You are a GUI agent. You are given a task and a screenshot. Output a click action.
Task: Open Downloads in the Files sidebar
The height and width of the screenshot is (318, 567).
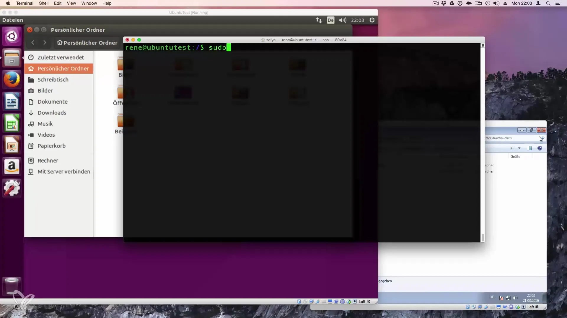pos(59,113)
